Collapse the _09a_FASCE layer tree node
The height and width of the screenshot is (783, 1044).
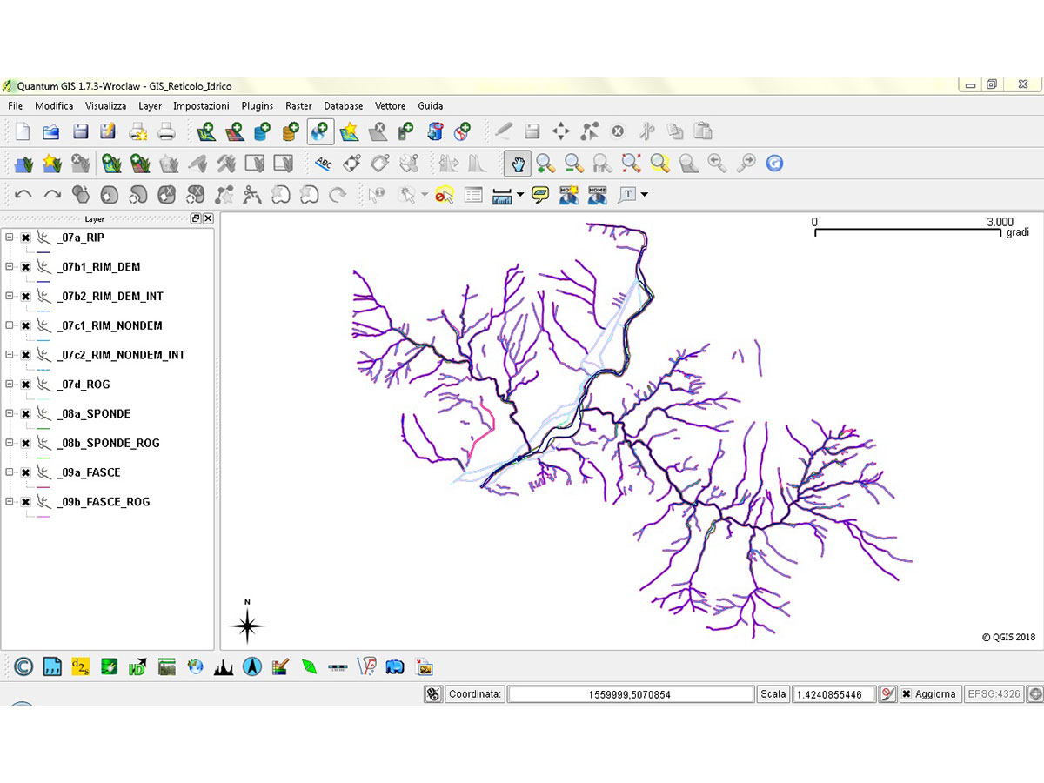[x=10, y=472]
